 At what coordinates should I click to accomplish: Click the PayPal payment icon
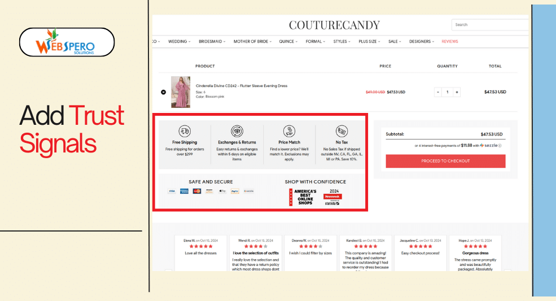point(235,191)
